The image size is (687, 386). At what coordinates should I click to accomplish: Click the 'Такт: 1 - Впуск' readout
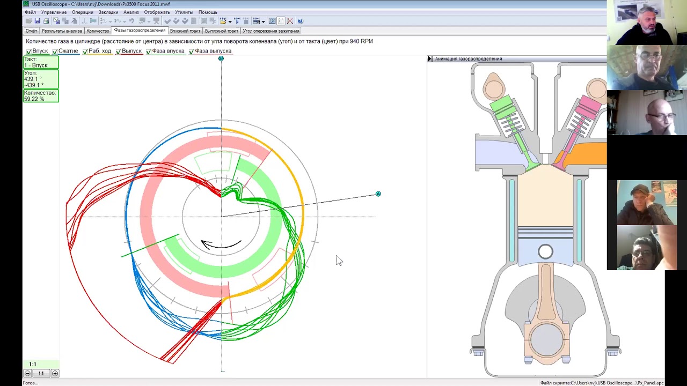(41, 62)
